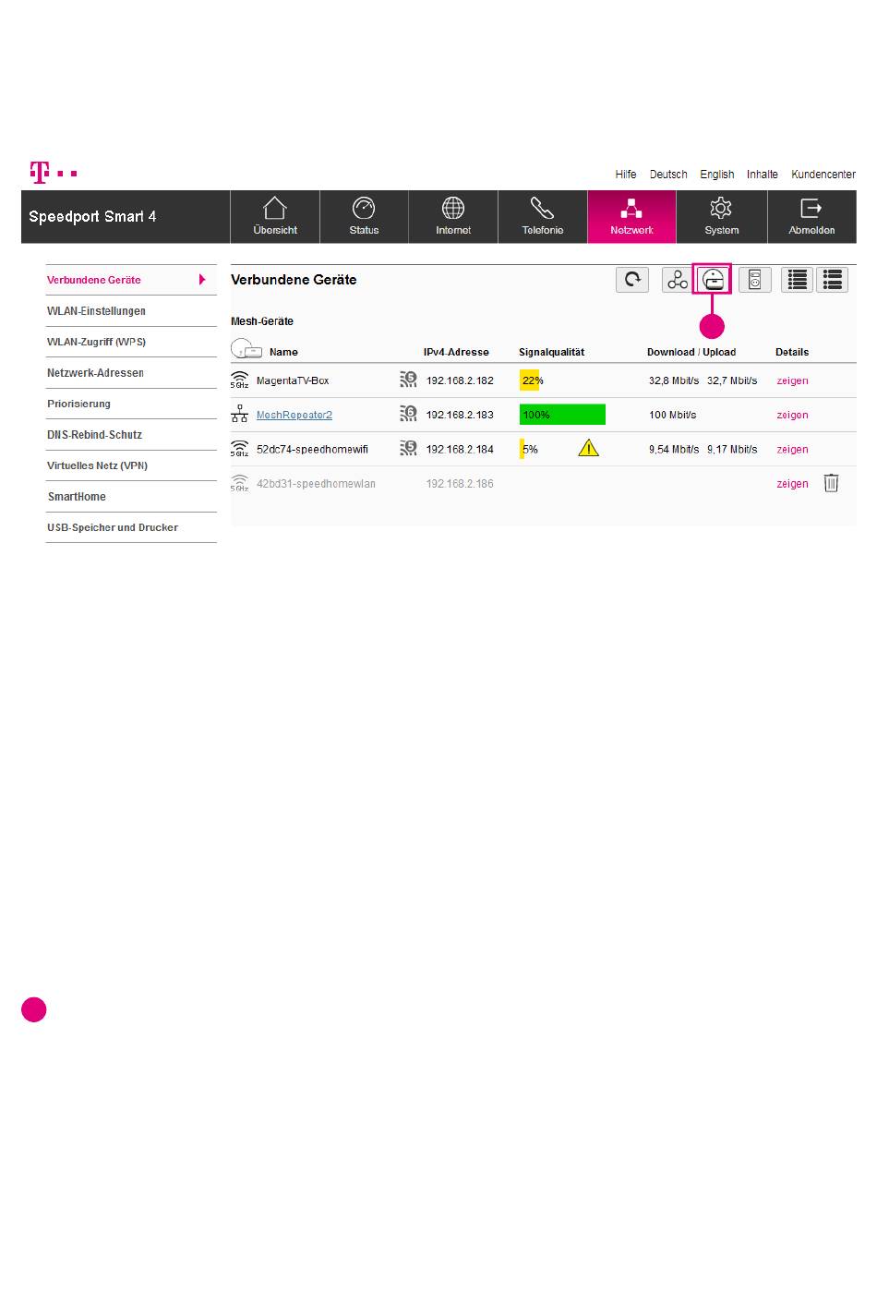877x1316 pixels.
Task: Select the Netzwerk tab
Action: (x=631, y=217)
